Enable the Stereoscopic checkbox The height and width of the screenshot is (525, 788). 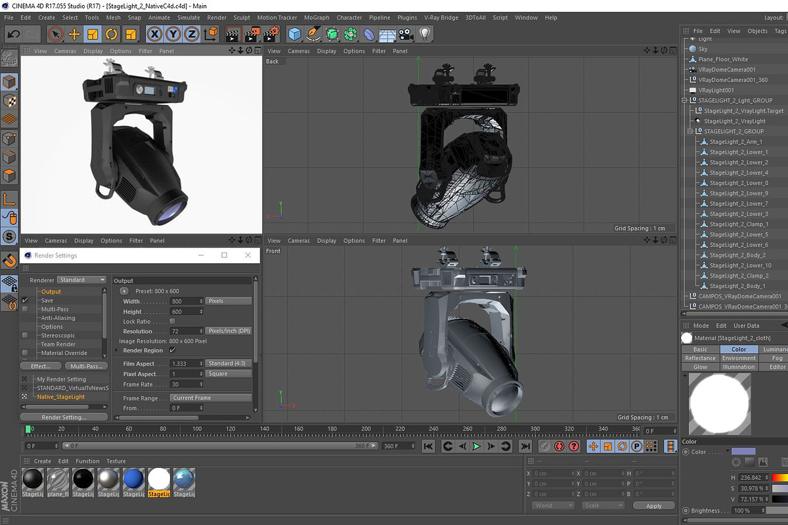pos(25,335)
